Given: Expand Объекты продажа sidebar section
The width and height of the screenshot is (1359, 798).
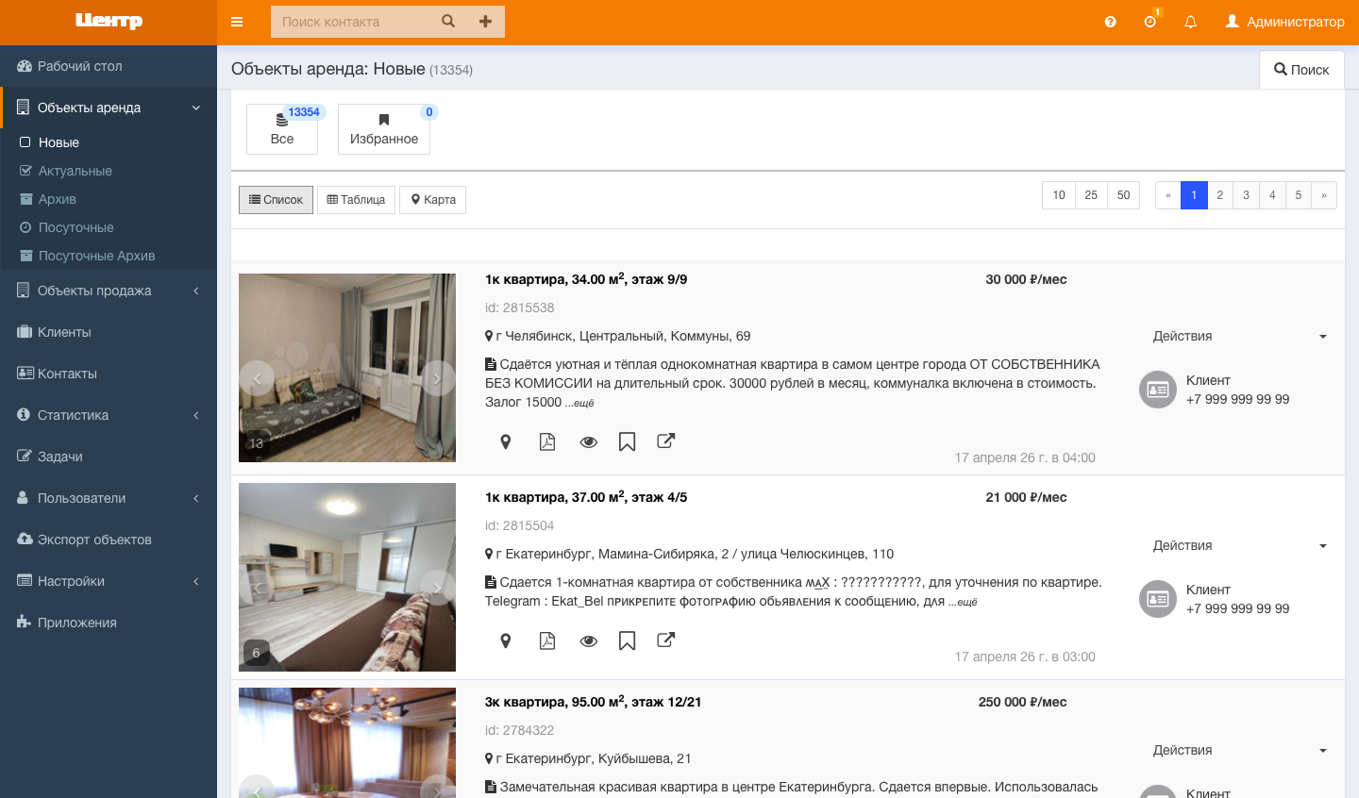Looking at the screenshot, I should coord(109,291).
